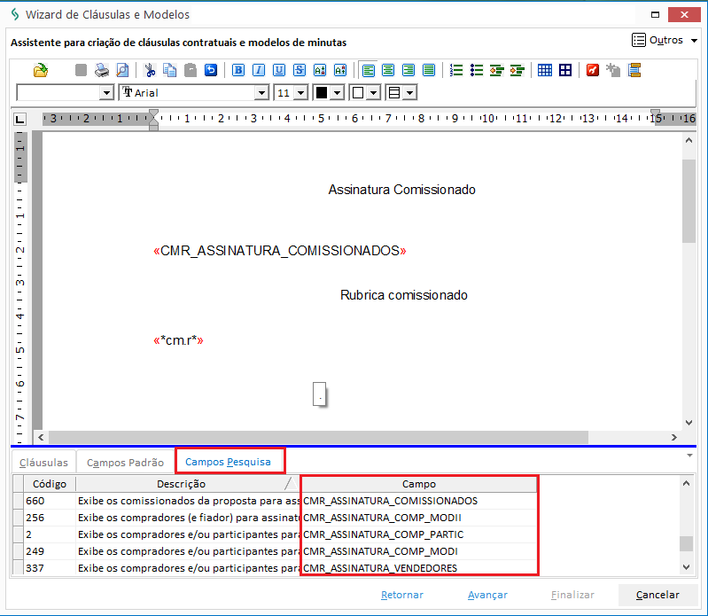Click the red toolbar icon
Viewport: 708px width, 616px height.
[593, 70]
